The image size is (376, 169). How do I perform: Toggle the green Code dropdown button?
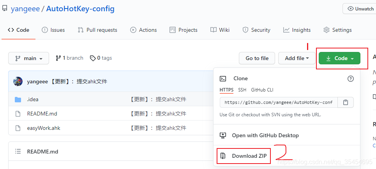(x=339, y=58)
